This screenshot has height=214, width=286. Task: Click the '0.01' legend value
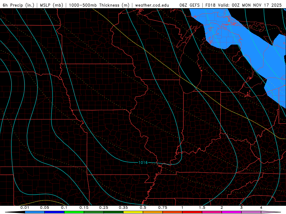pyautogui.click(x=25, y=208)
